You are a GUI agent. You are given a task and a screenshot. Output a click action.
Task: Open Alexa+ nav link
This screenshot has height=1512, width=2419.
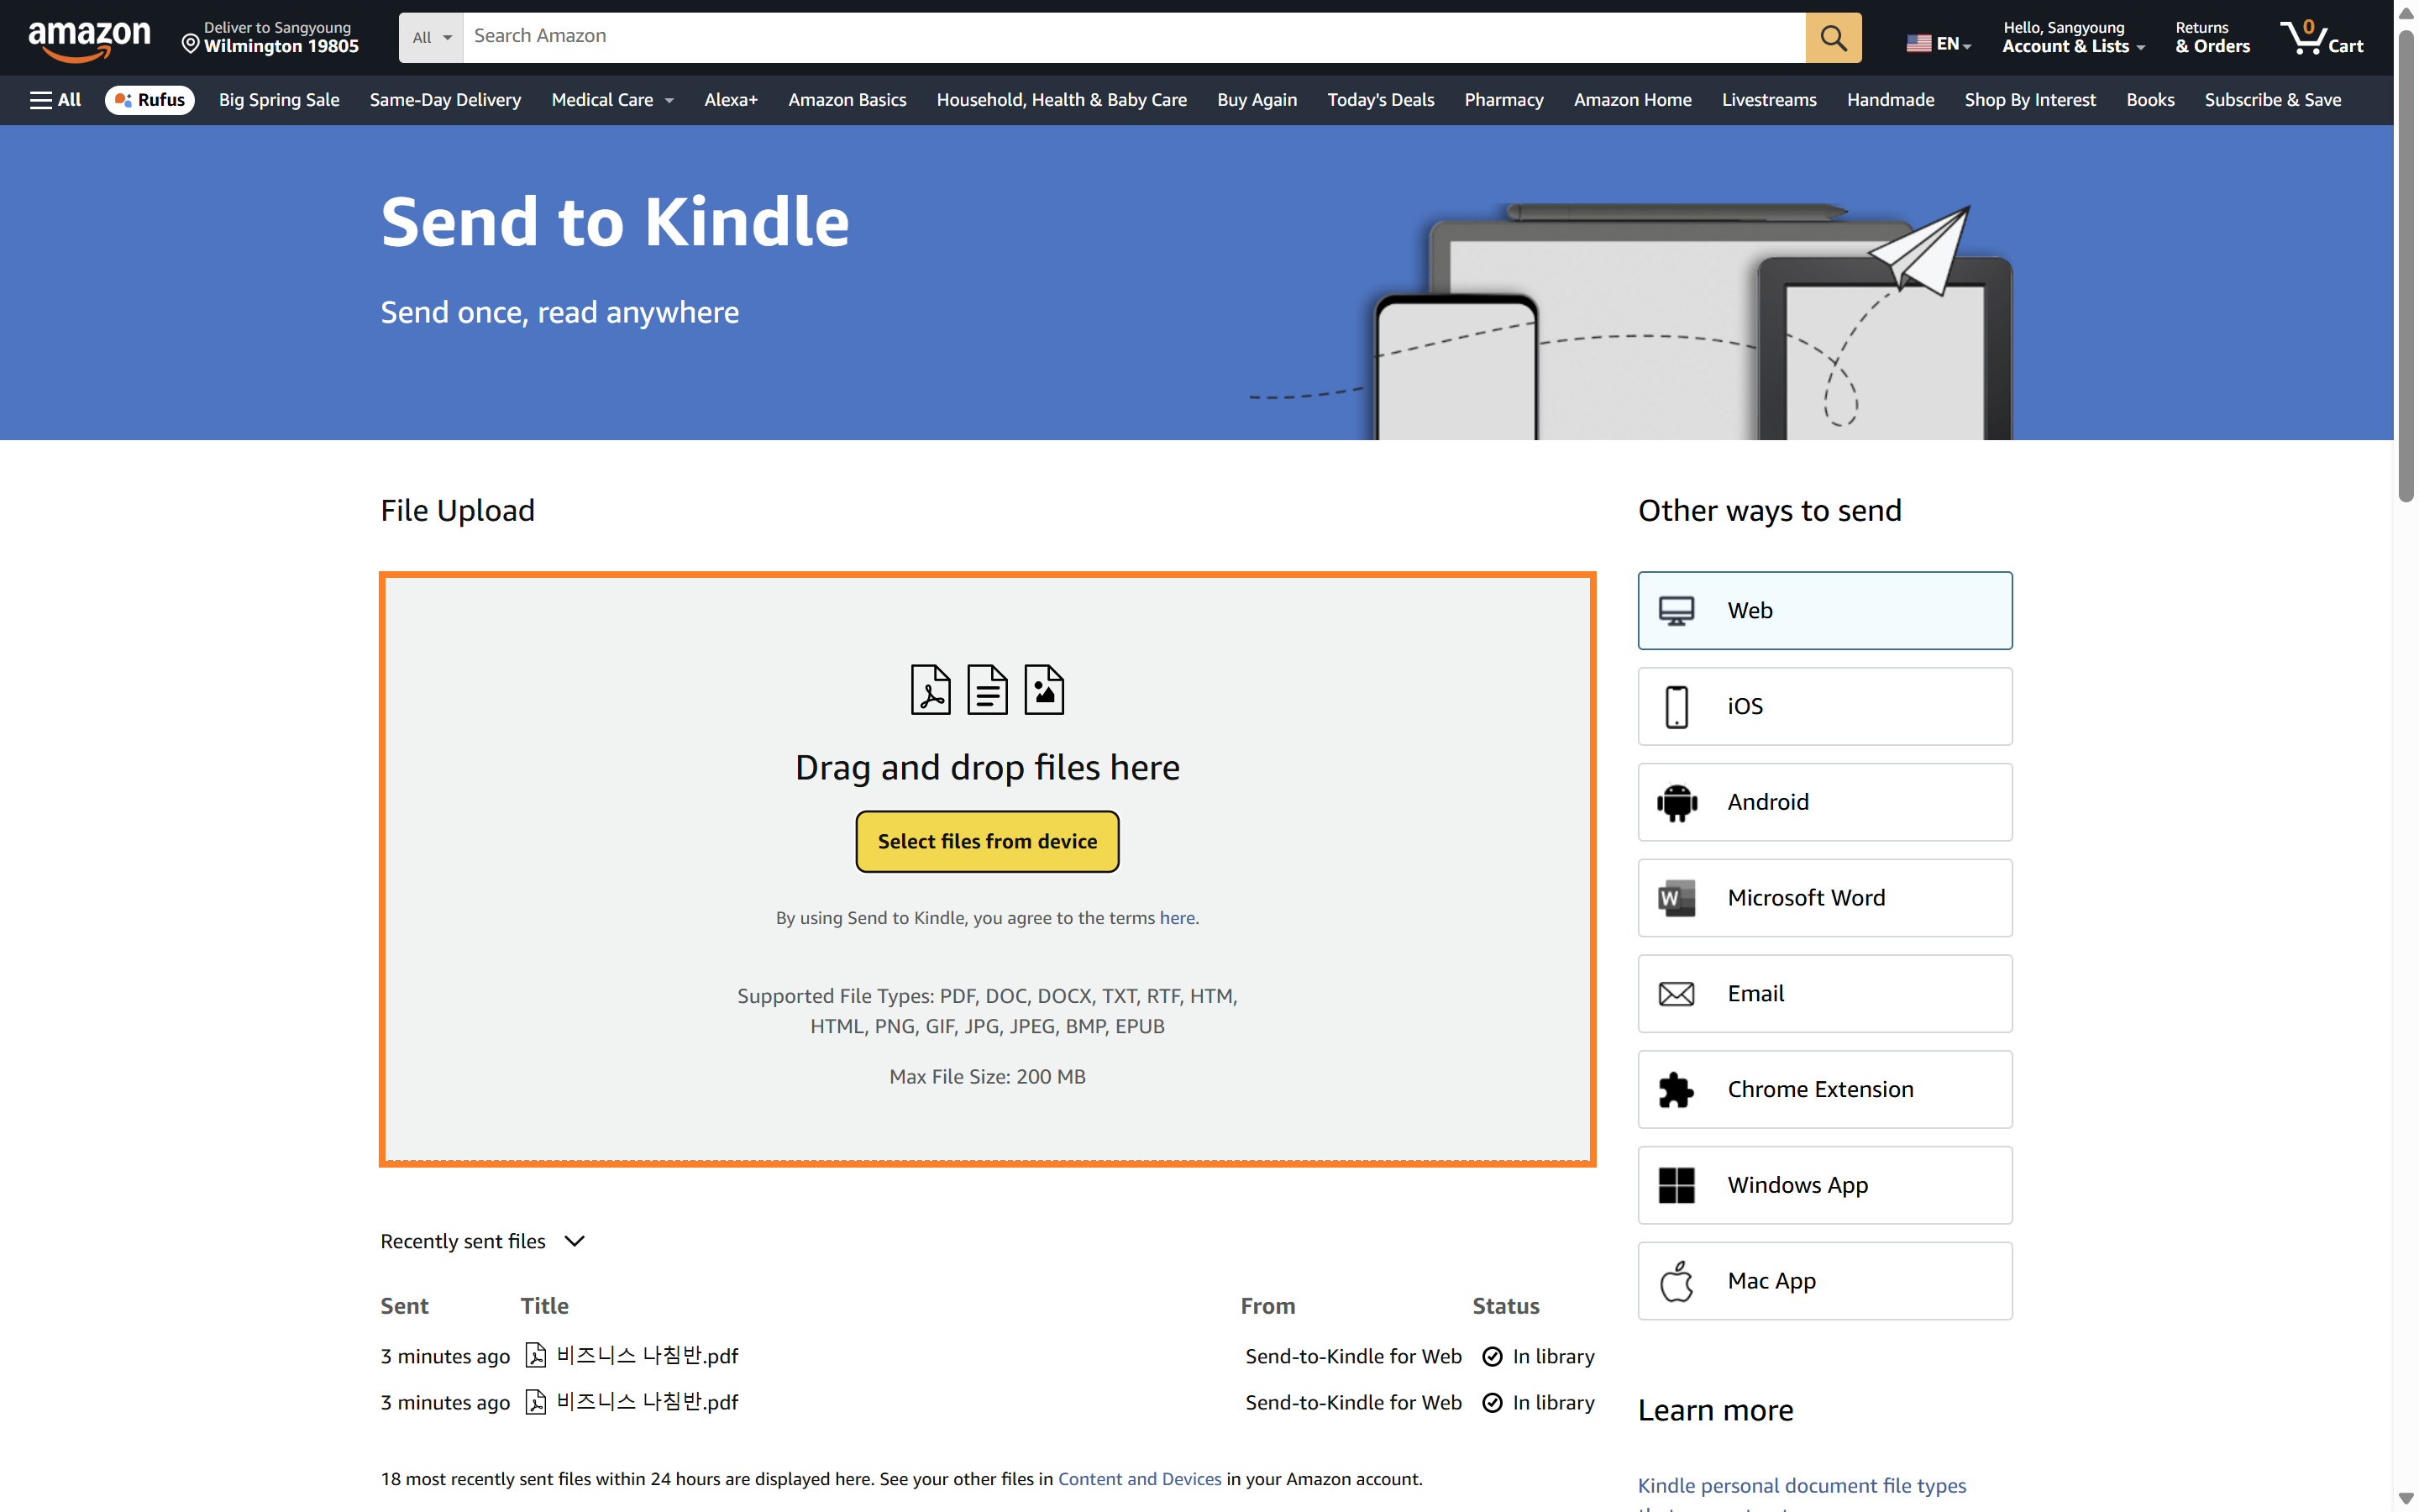click(x=731, y=100)
